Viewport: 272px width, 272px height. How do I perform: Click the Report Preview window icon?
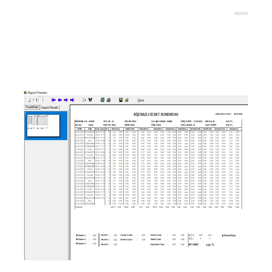click(x=26, y=92)
